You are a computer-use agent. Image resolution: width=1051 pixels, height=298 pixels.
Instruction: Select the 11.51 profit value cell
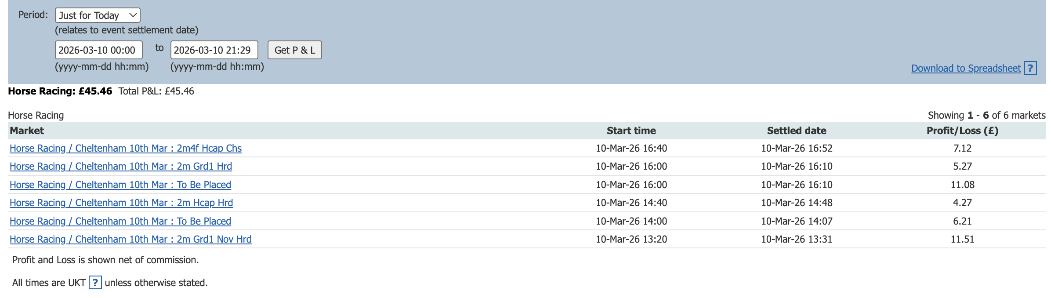(962, 240)
